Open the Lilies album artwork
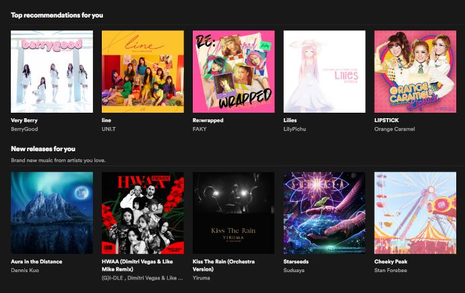465x293 pixels. [x=324, y=72]
